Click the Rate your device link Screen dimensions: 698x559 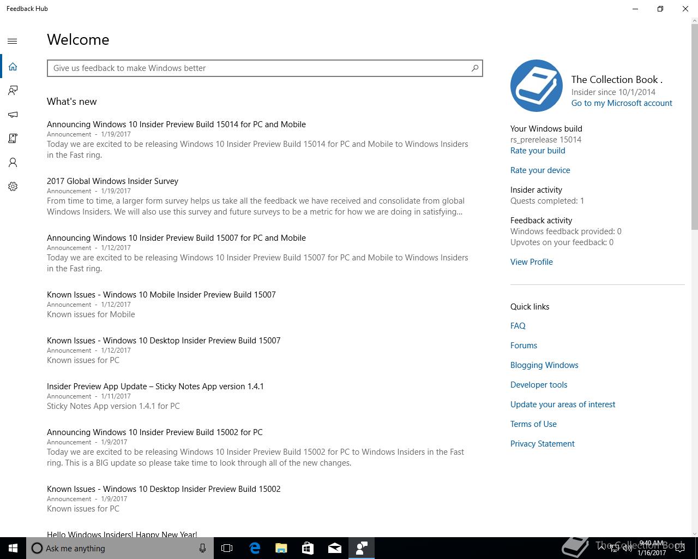pos(540,170)
